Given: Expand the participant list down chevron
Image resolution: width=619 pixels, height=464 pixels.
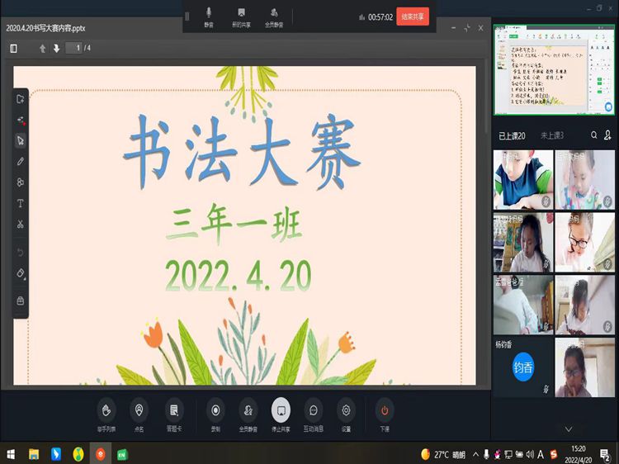Looking at the screenshot, I should [568, 429].
